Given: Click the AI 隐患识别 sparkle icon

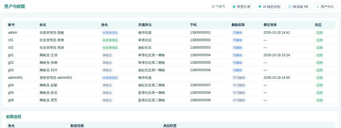Looking at the screenshot, I should [260, 7].
